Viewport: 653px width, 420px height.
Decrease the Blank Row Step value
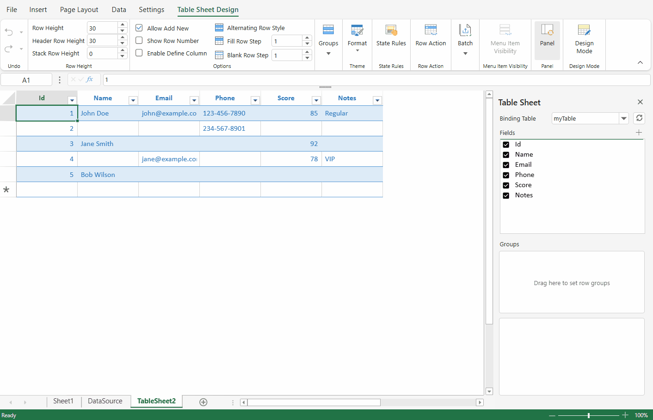point(307,58)
